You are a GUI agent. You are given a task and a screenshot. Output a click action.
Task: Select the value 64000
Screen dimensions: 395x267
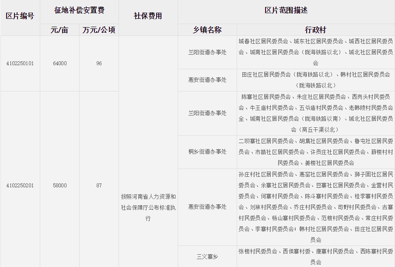59,63
